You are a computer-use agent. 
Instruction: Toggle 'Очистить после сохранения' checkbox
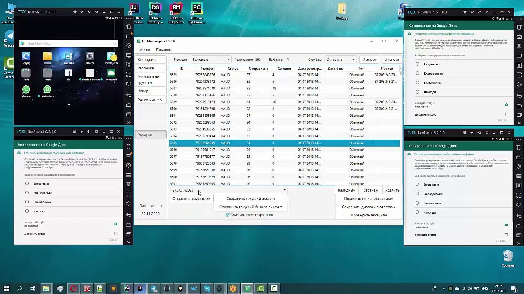pos(228,215)
